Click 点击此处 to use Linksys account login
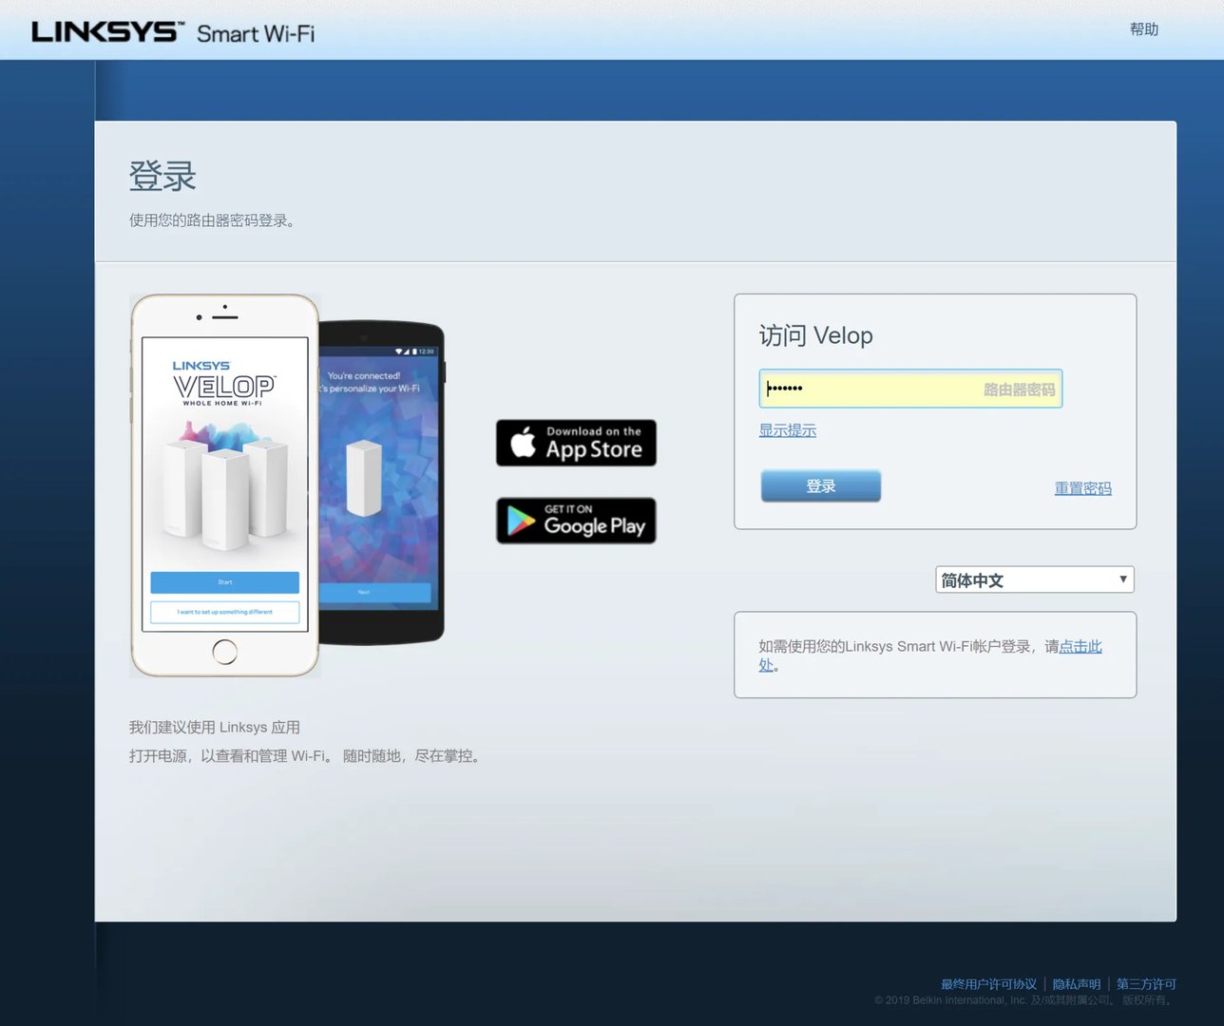The image size is (1224, 1026). pos(1080,647)
